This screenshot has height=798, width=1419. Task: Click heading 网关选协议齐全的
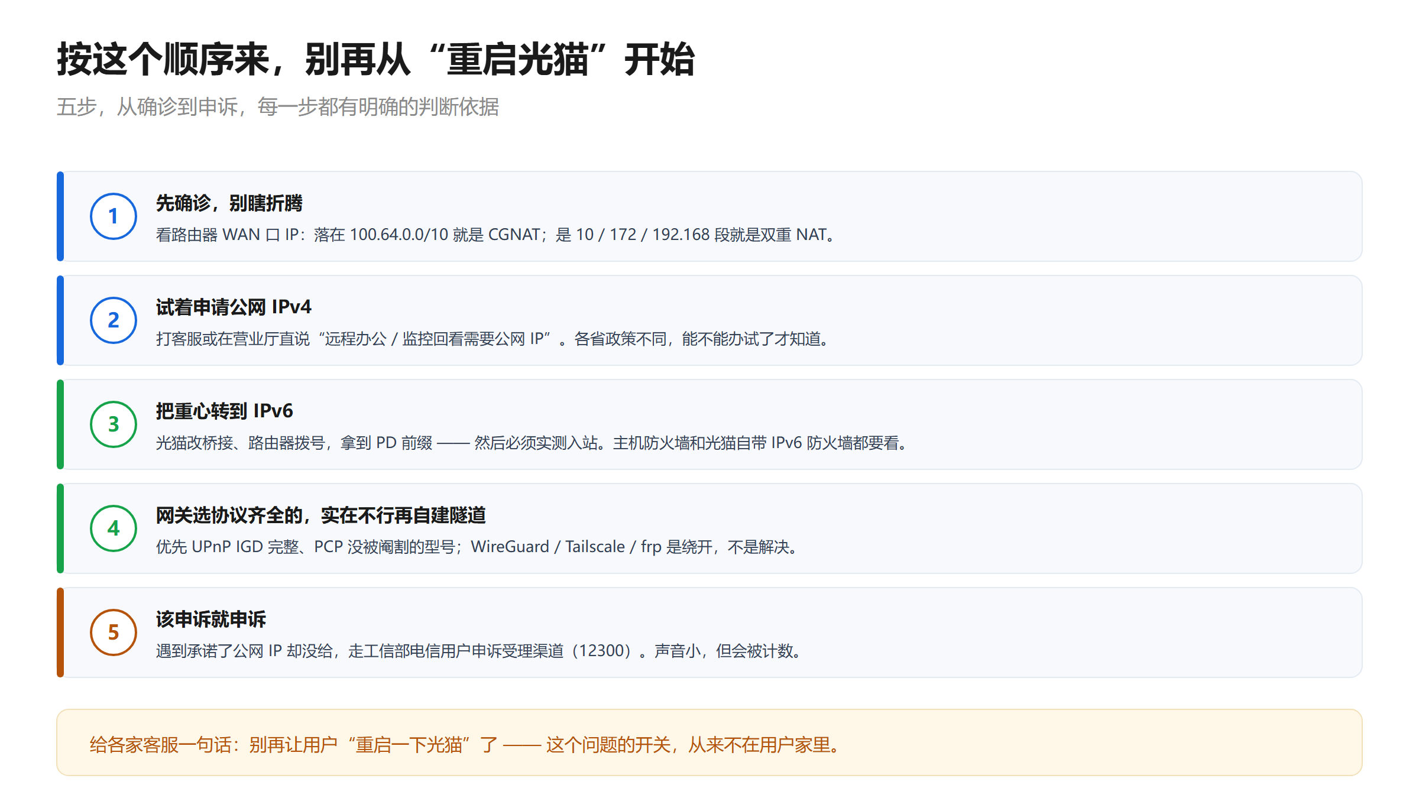tap(321, 515)
